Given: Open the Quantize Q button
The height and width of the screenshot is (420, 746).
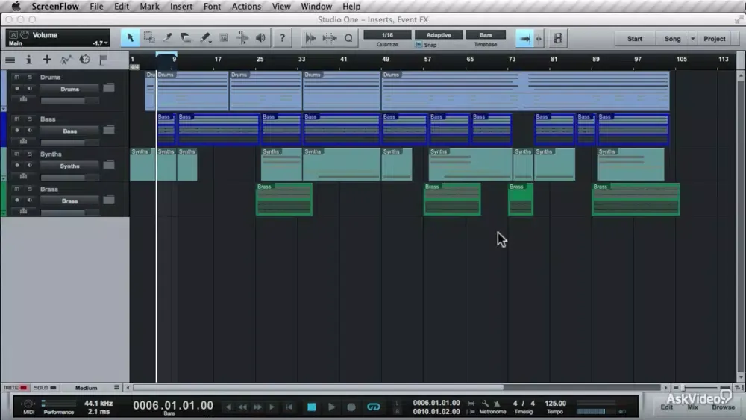Looking at the screenshot, I should [x=348, y=38].
